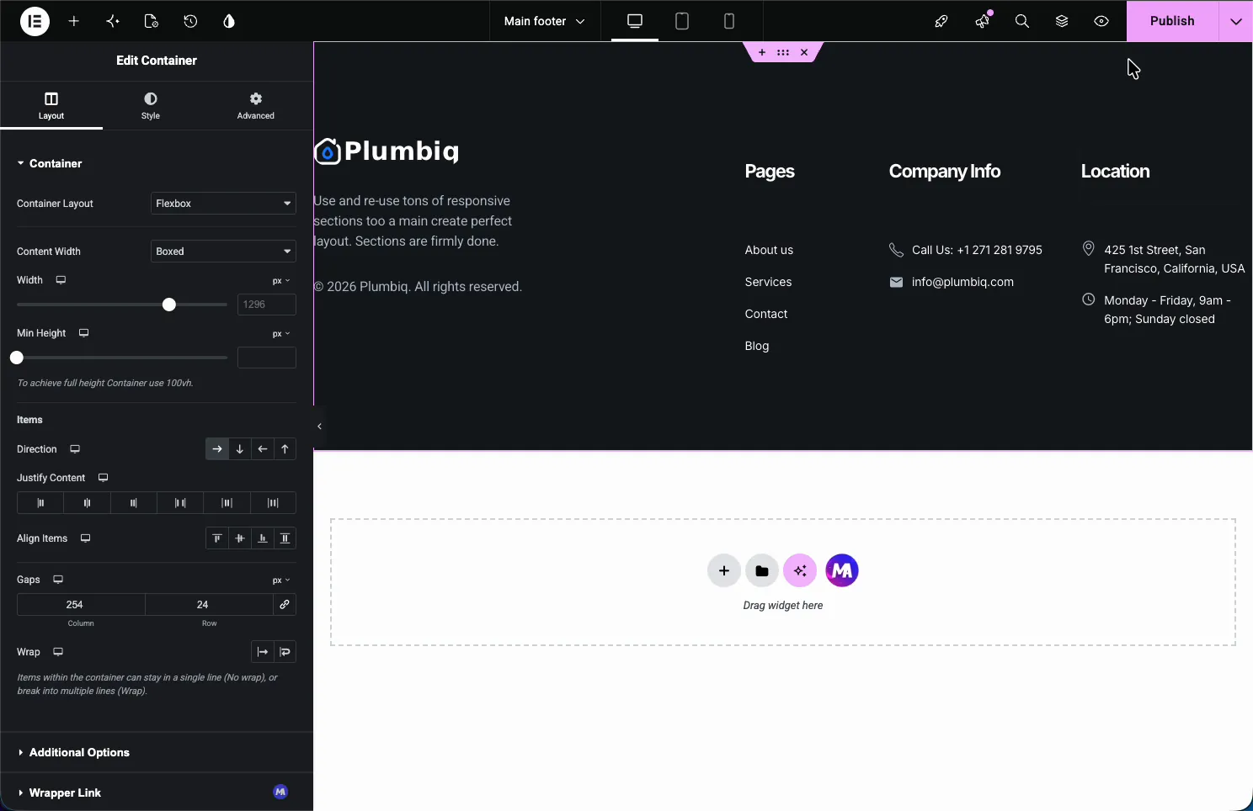Click the Direction responsive device icon
The width and height of the screenshot is (1253, 811).
point(75,449)
